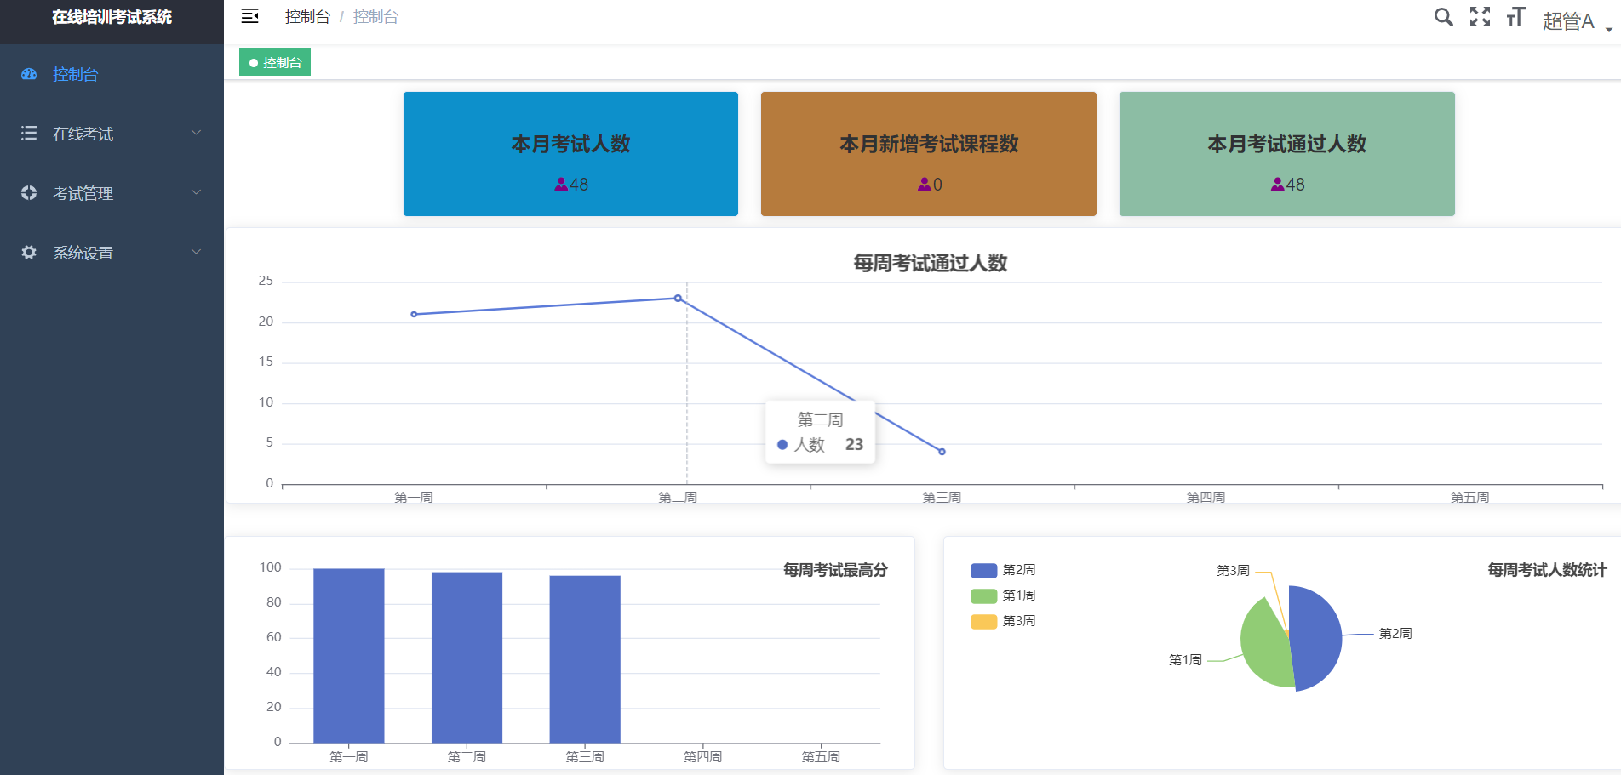Click the 第四周 label under bar chart
This screenshot has width=1621, height=775.
(x=702, y=756)
